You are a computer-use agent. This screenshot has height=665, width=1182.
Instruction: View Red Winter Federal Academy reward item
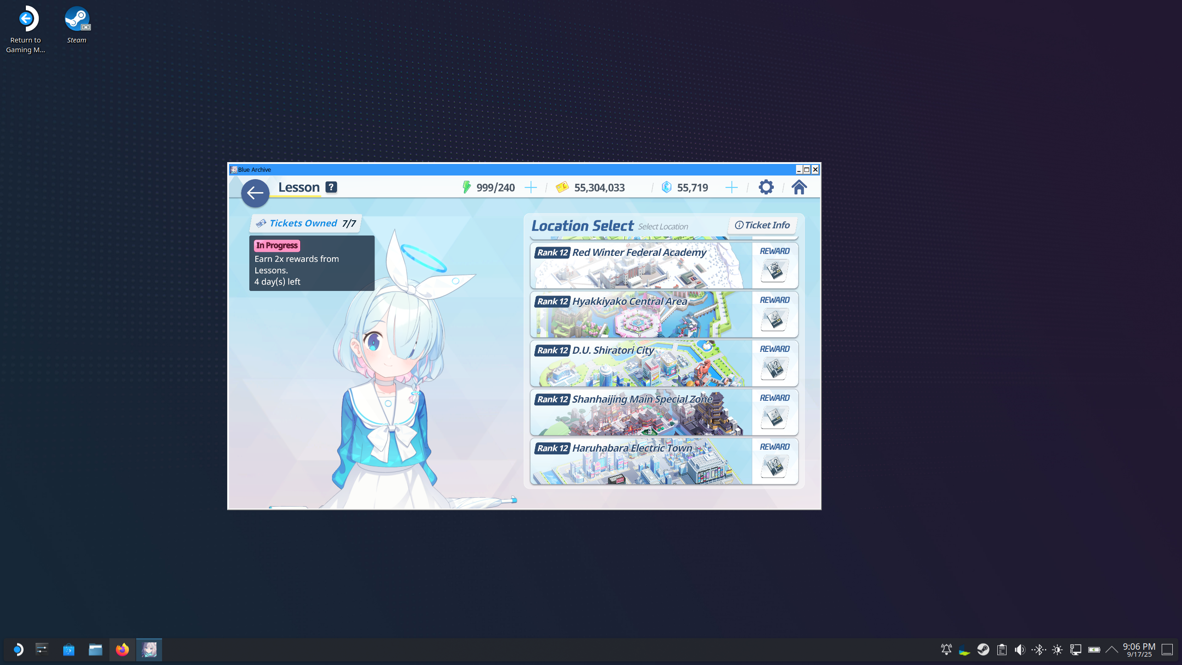click(774, 271)
